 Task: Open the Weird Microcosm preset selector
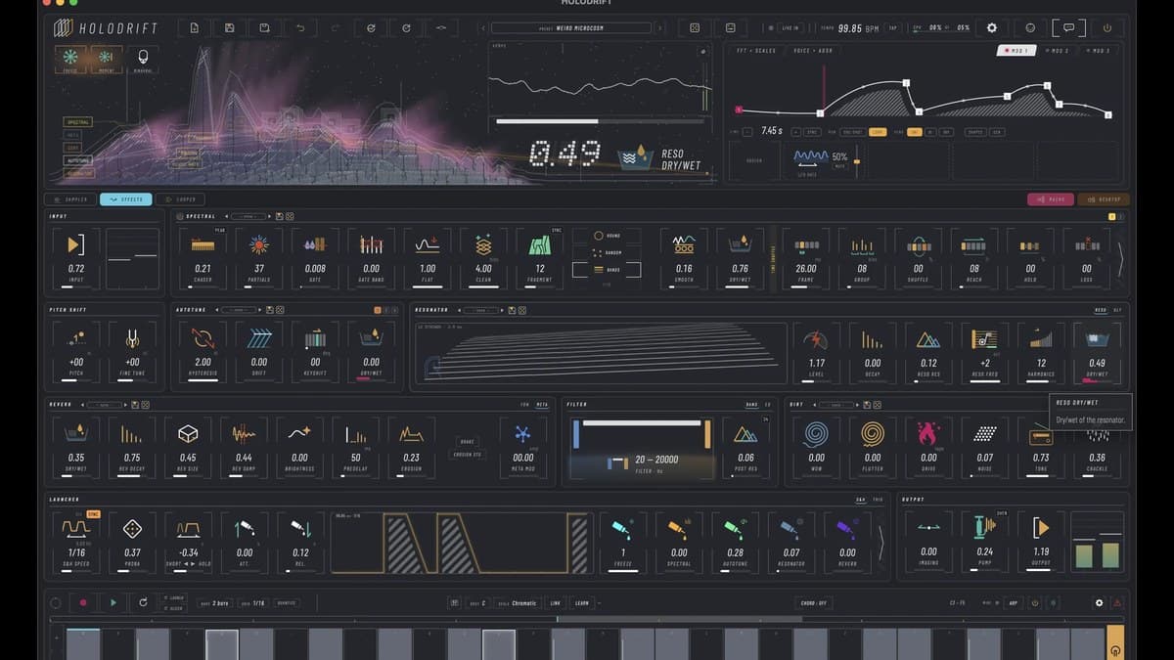point(571,28)
